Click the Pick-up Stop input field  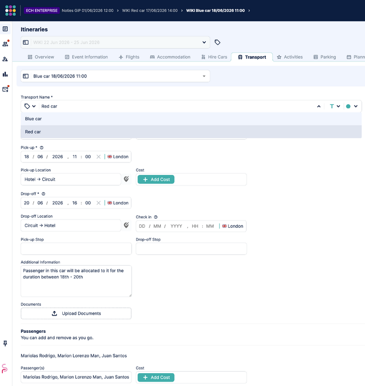pos(76,249)
